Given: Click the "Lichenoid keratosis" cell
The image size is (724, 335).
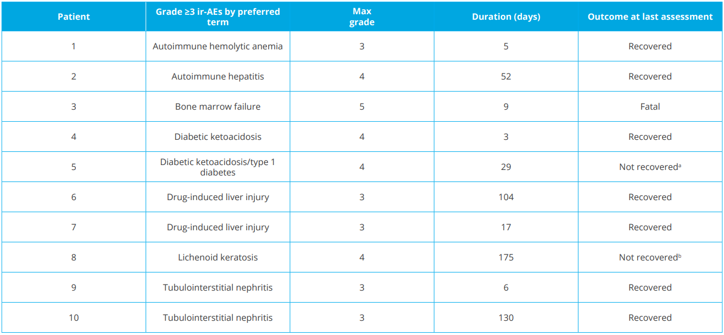Looking at the screenshot, I should (x=218, y=258).
